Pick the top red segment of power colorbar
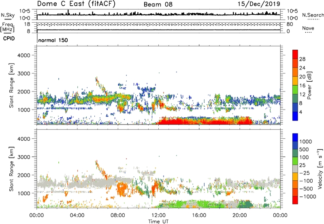This screenshot has width=324, height=224. [295, 55]
